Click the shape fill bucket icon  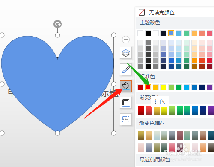click(x=126, y=86)
